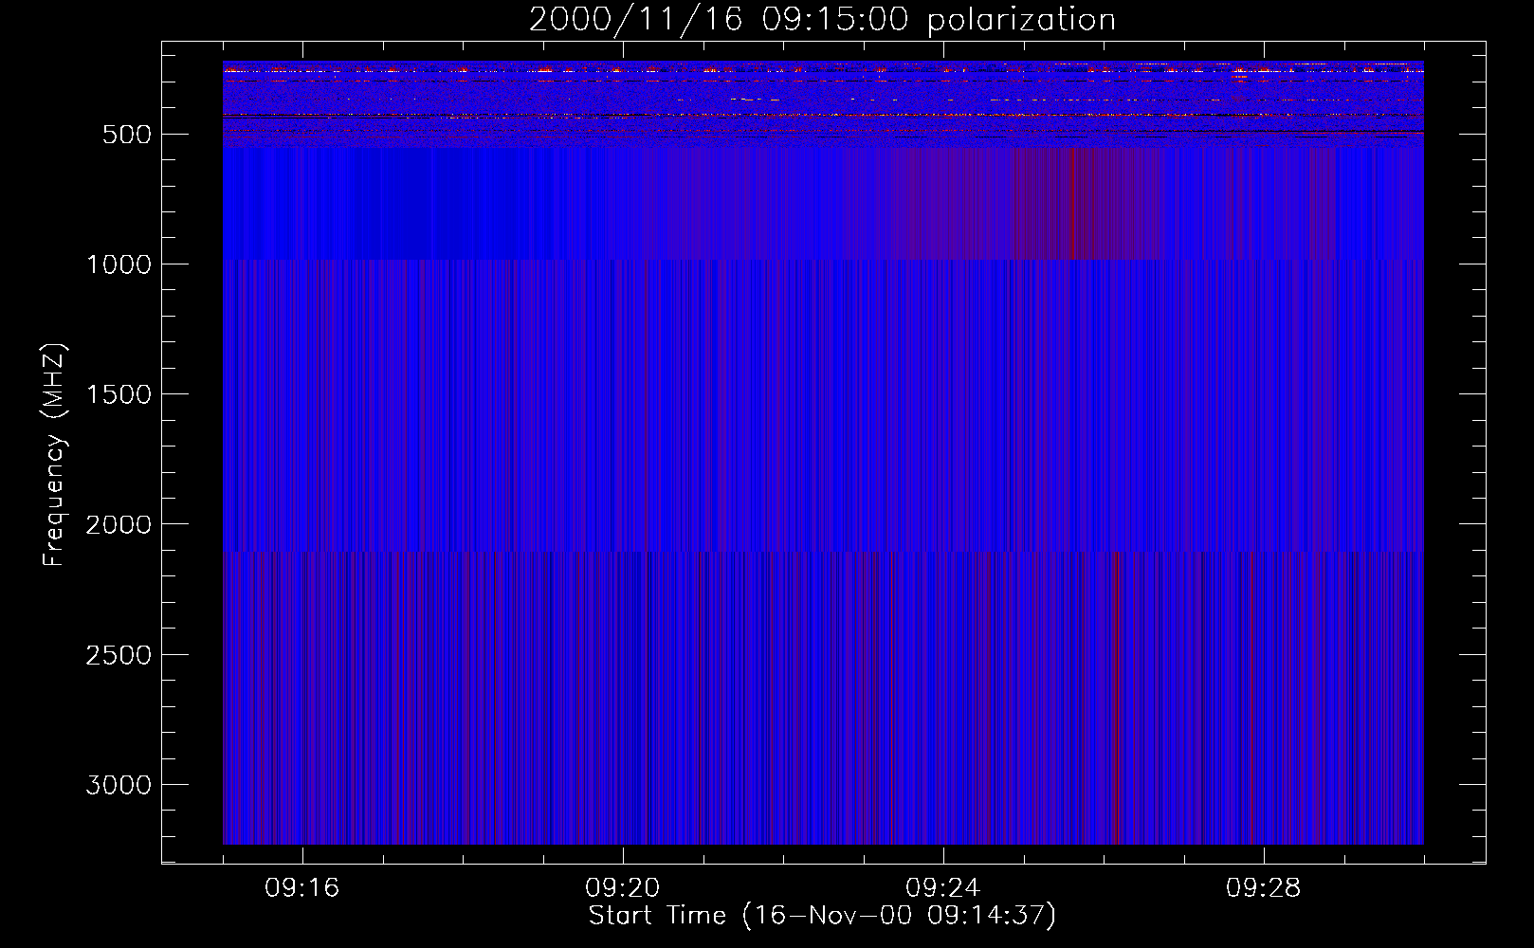Click the 1000 frequency tick label
The height and width of the screenshot is (948, 1534).
(x=119, y=264)
